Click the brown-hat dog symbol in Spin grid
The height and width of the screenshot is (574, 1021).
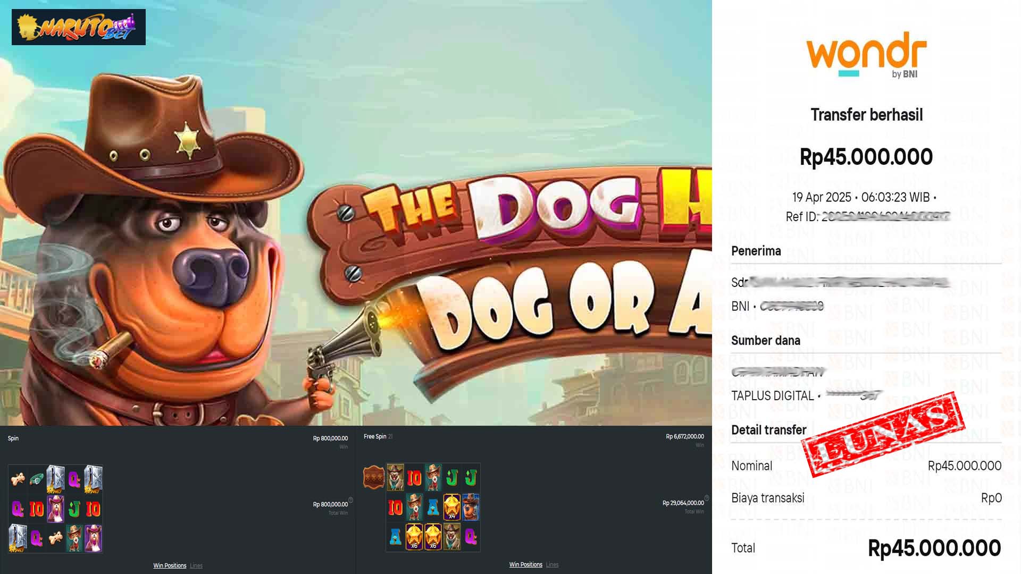click(74, 538)
